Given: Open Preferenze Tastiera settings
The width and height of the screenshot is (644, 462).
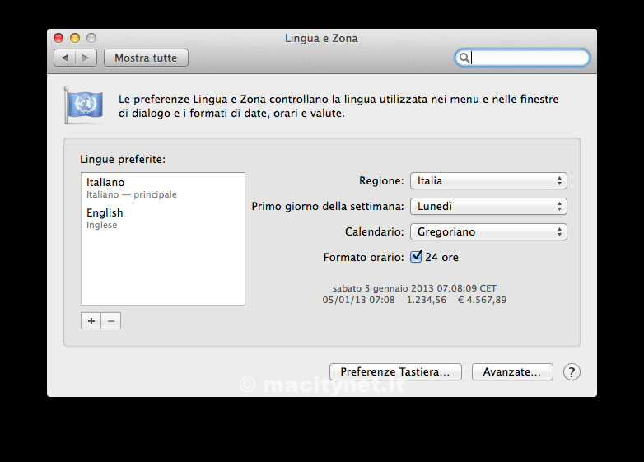Looking at the screenshot, I should click(395, 372).
